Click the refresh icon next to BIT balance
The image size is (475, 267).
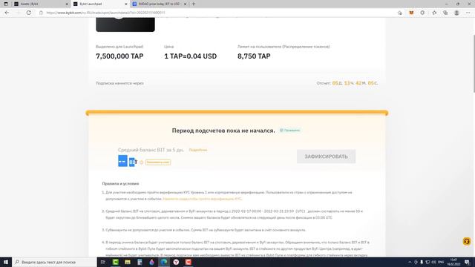click(x=141, y=162)
